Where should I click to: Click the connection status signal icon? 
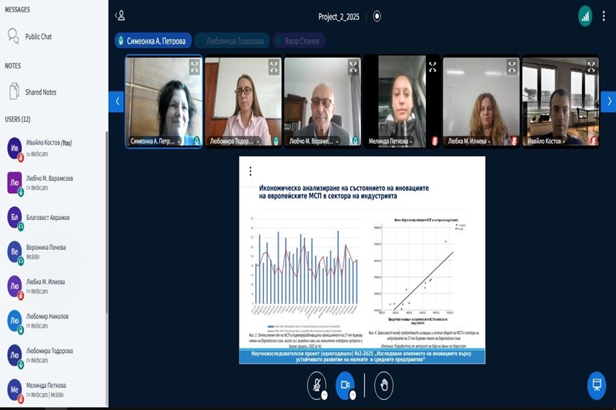pyautogui.click(x=585, y=15)
